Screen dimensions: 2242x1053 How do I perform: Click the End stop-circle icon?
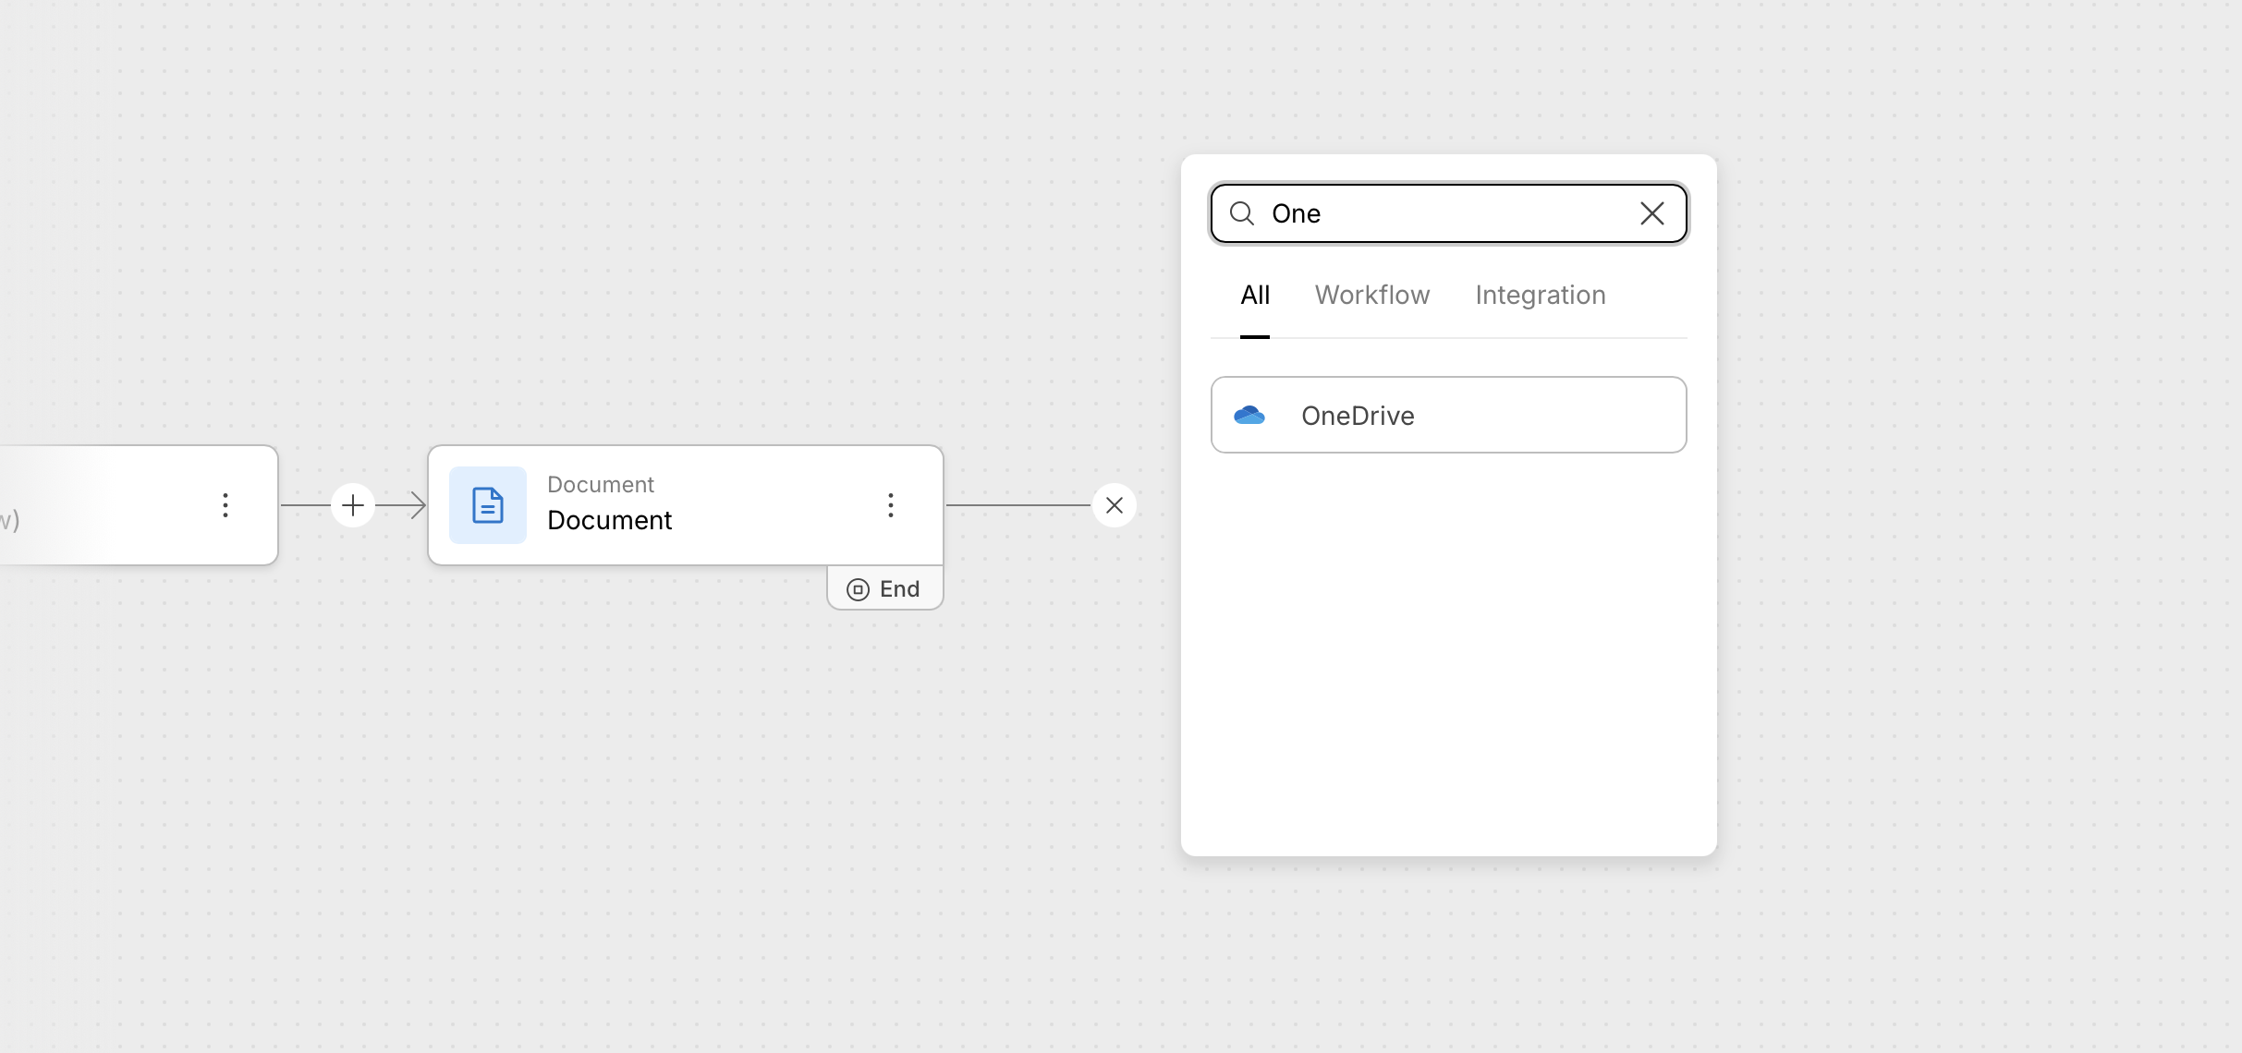[858, 589]
